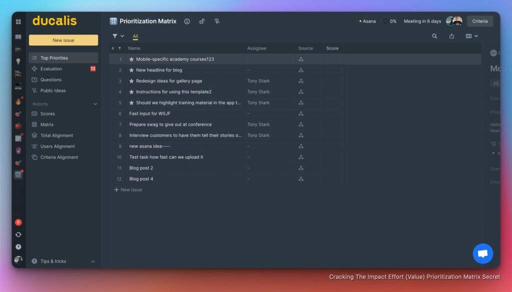Screen dimensions: 512x292
Task: Open the filter dropdown chevron
Action: (122, 36)
